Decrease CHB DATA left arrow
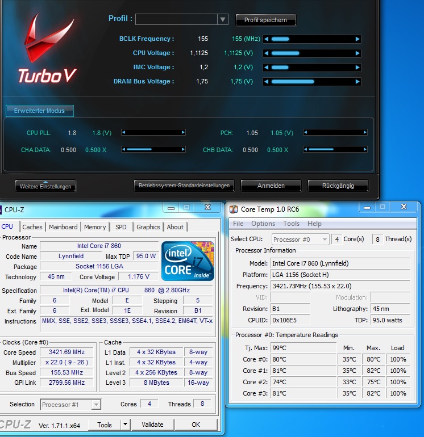 pos(305,149)
